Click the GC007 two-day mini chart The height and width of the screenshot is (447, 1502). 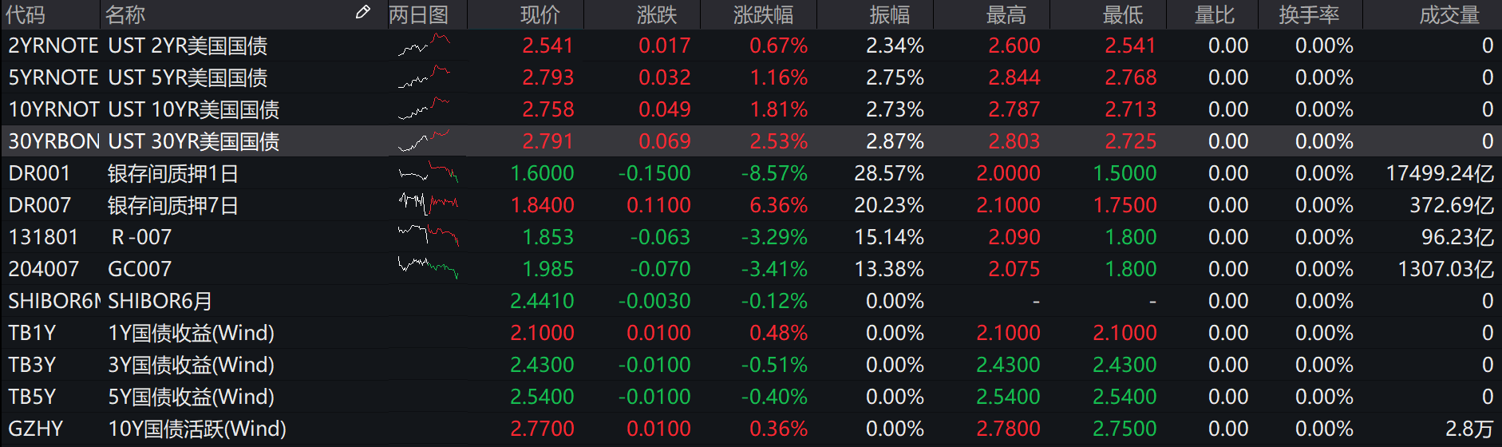tap(428, 268)
